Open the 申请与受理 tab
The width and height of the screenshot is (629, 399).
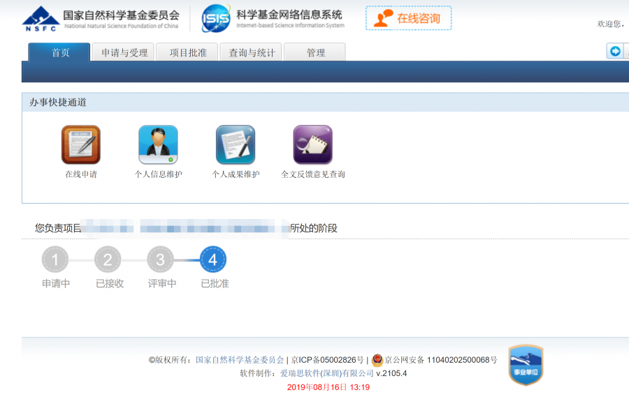pos(124,52)
